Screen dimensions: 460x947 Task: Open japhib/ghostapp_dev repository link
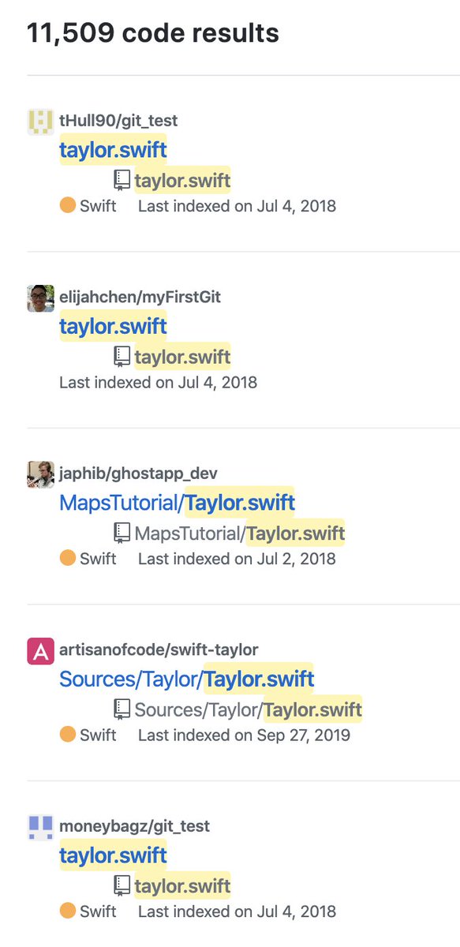[138, 473]
